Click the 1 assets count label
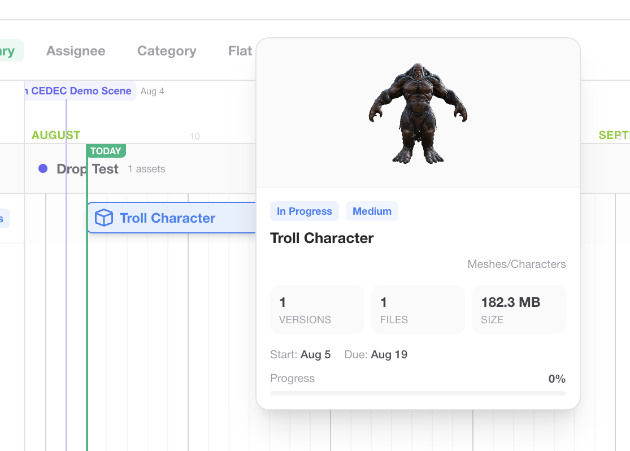 147,169
